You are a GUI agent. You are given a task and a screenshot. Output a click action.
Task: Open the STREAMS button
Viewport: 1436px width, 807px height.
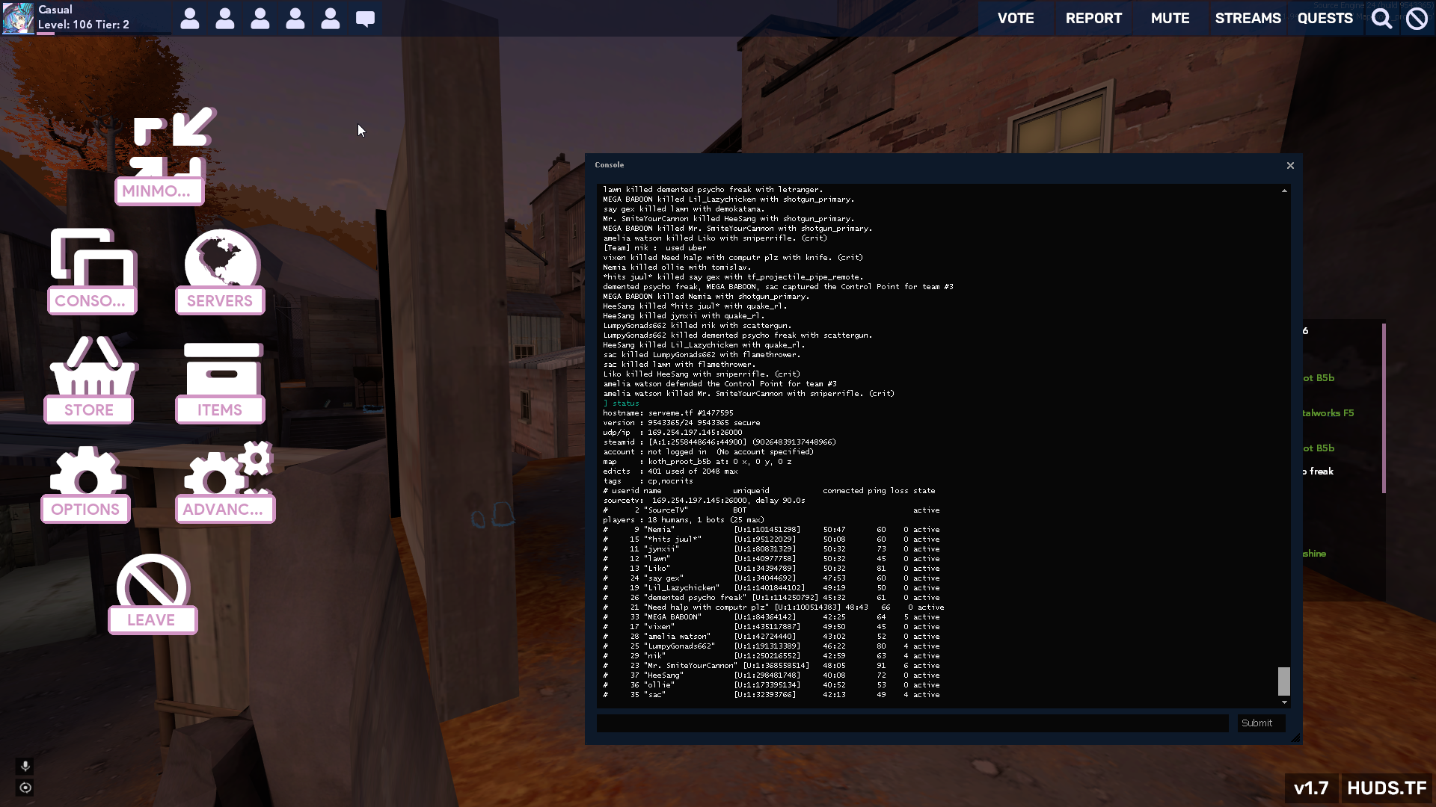[1248, 18]
